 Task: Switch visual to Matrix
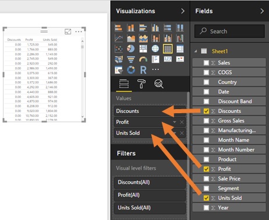[x=180, y=48]
